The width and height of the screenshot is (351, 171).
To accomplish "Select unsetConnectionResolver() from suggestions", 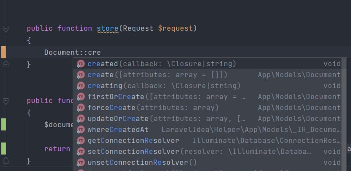I will point(207,163).
